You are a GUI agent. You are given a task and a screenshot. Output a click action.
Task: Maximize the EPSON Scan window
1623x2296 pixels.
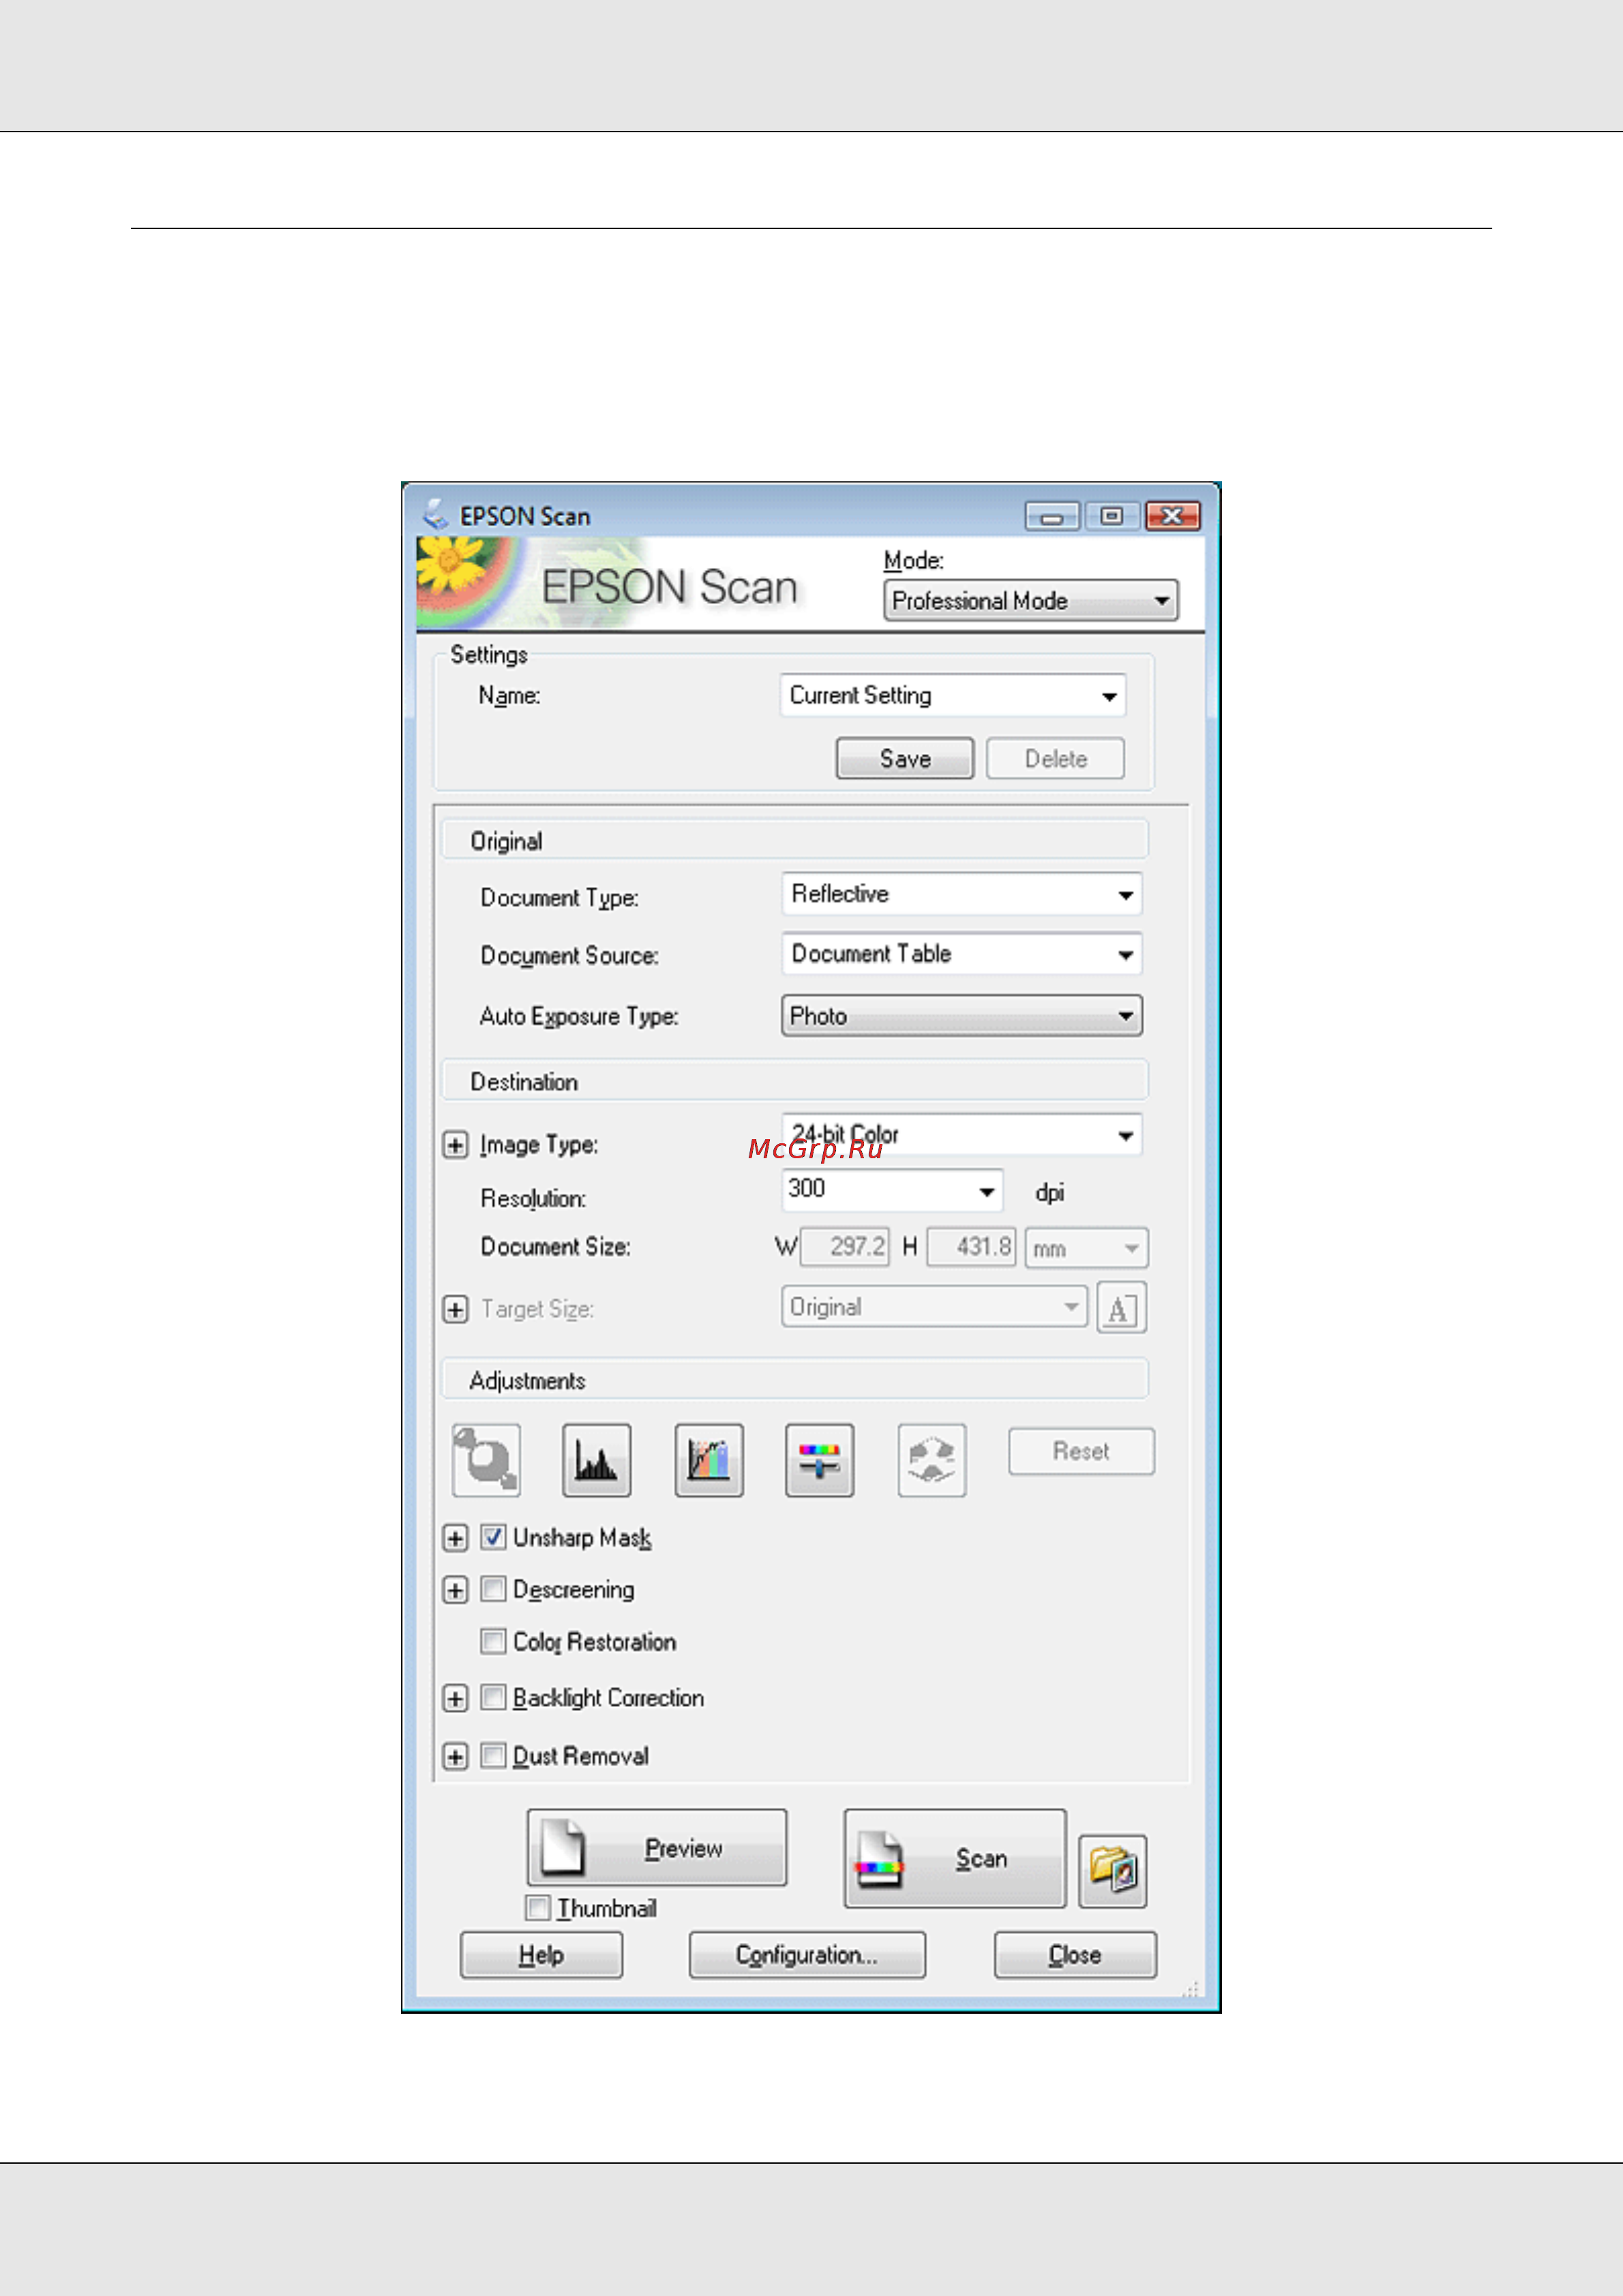pos(1112,516)
